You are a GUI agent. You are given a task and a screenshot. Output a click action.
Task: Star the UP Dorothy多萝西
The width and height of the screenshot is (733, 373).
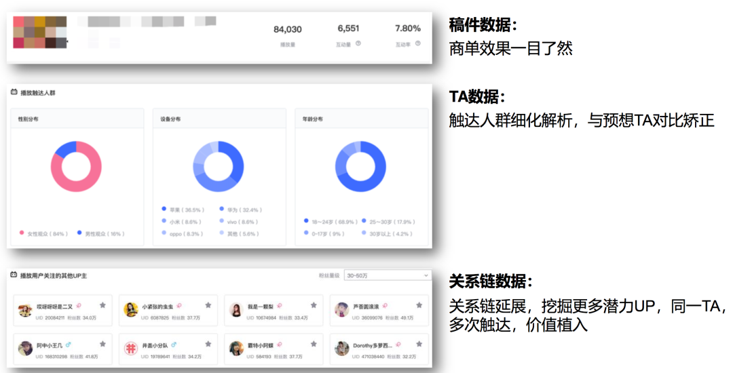419,344
